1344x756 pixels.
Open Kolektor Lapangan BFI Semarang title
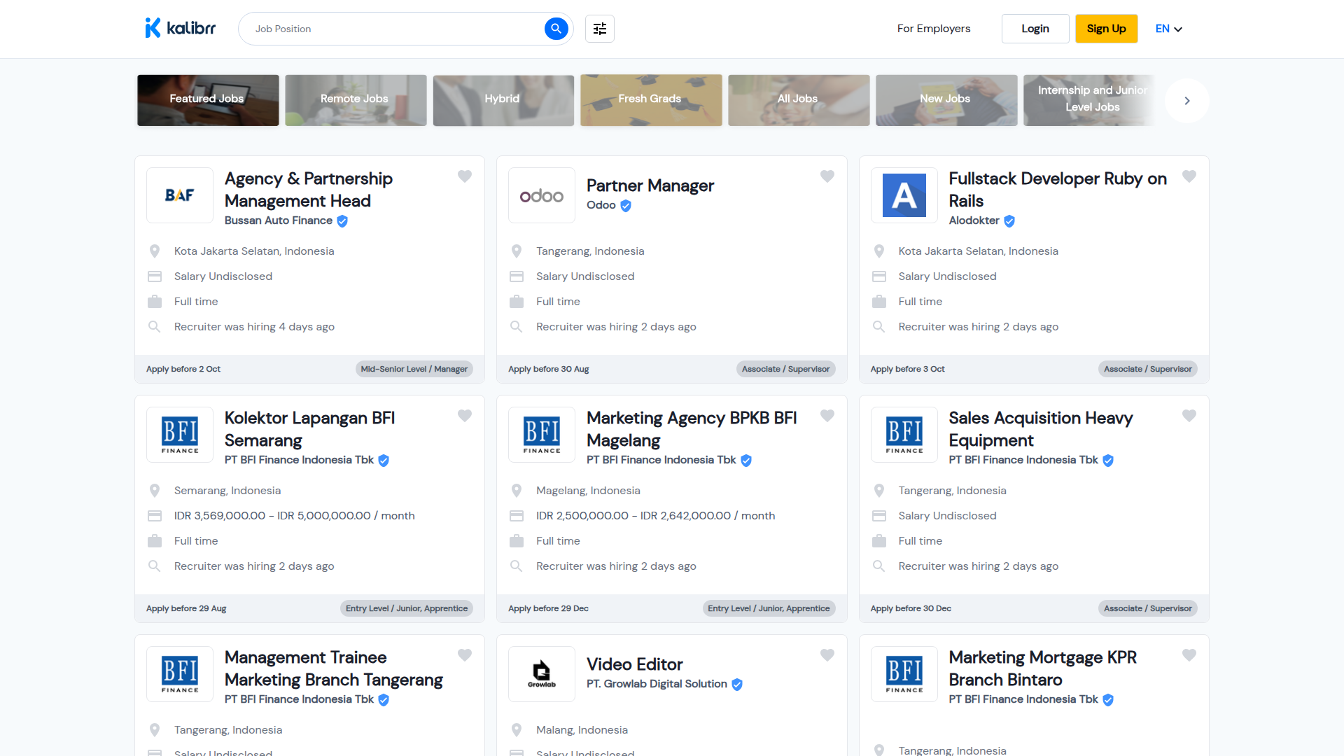click(309, 429)
